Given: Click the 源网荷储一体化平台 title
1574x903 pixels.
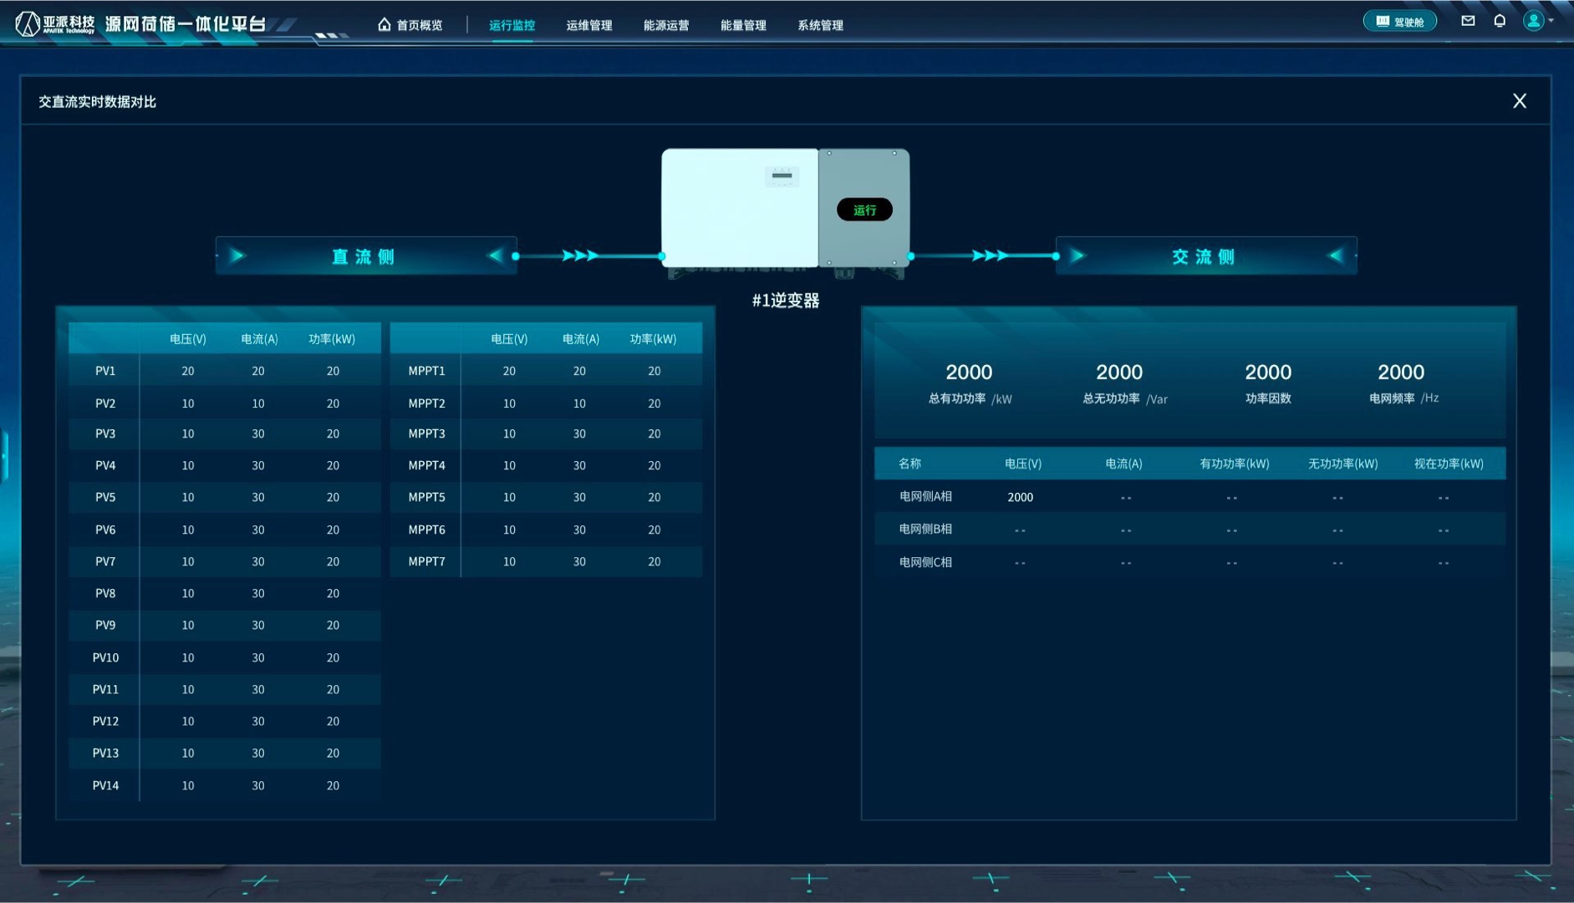Looking at the screenshot, I should tap(186, 23).
